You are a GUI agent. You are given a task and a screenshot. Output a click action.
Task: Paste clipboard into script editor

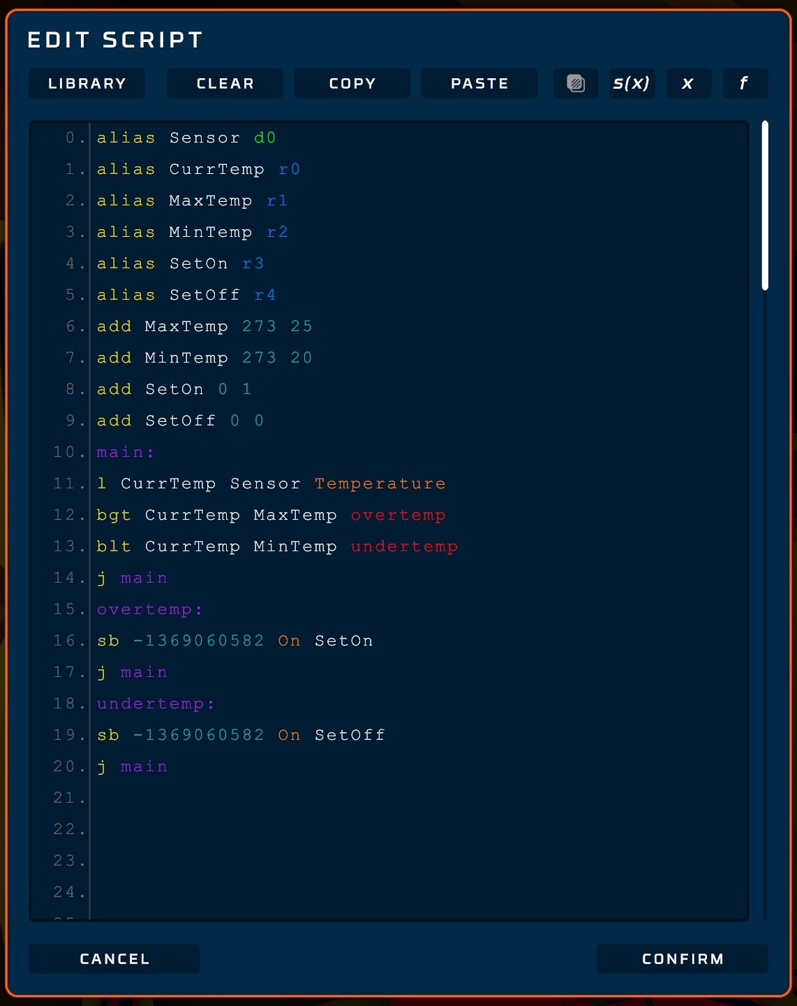point(479,84)
